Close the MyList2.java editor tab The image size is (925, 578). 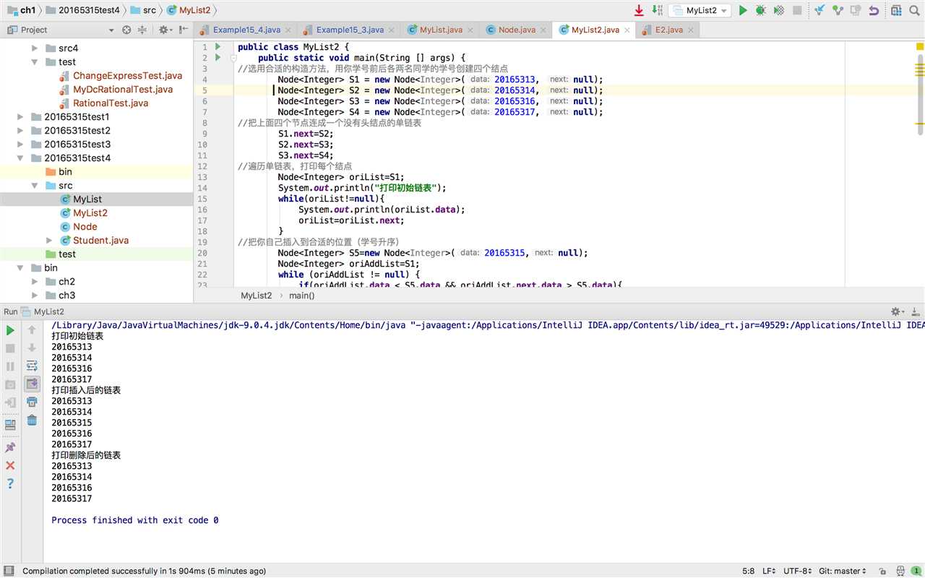coord(627,30)
